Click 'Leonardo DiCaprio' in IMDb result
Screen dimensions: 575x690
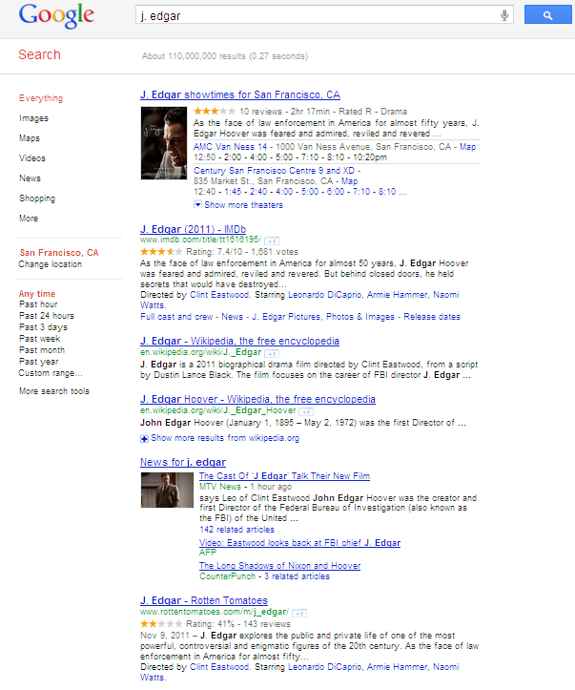[325, 294]
